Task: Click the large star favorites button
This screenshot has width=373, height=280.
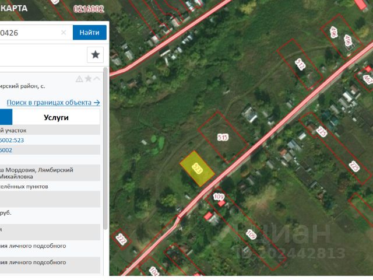Action: point(96,55)
